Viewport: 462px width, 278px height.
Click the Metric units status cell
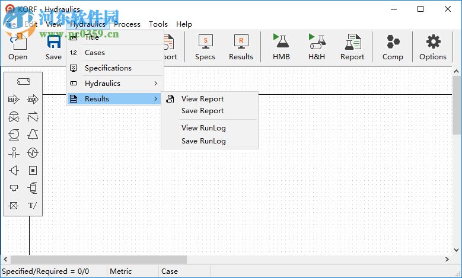pos(133,271)
